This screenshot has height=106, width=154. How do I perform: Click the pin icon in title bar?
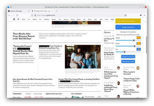click(11, 7)
